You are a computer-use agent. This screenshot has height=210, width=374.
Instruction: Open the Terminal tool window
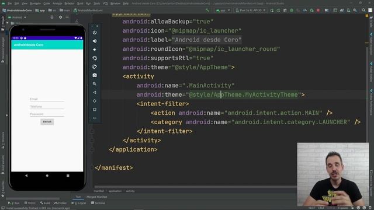click(98, 203)
